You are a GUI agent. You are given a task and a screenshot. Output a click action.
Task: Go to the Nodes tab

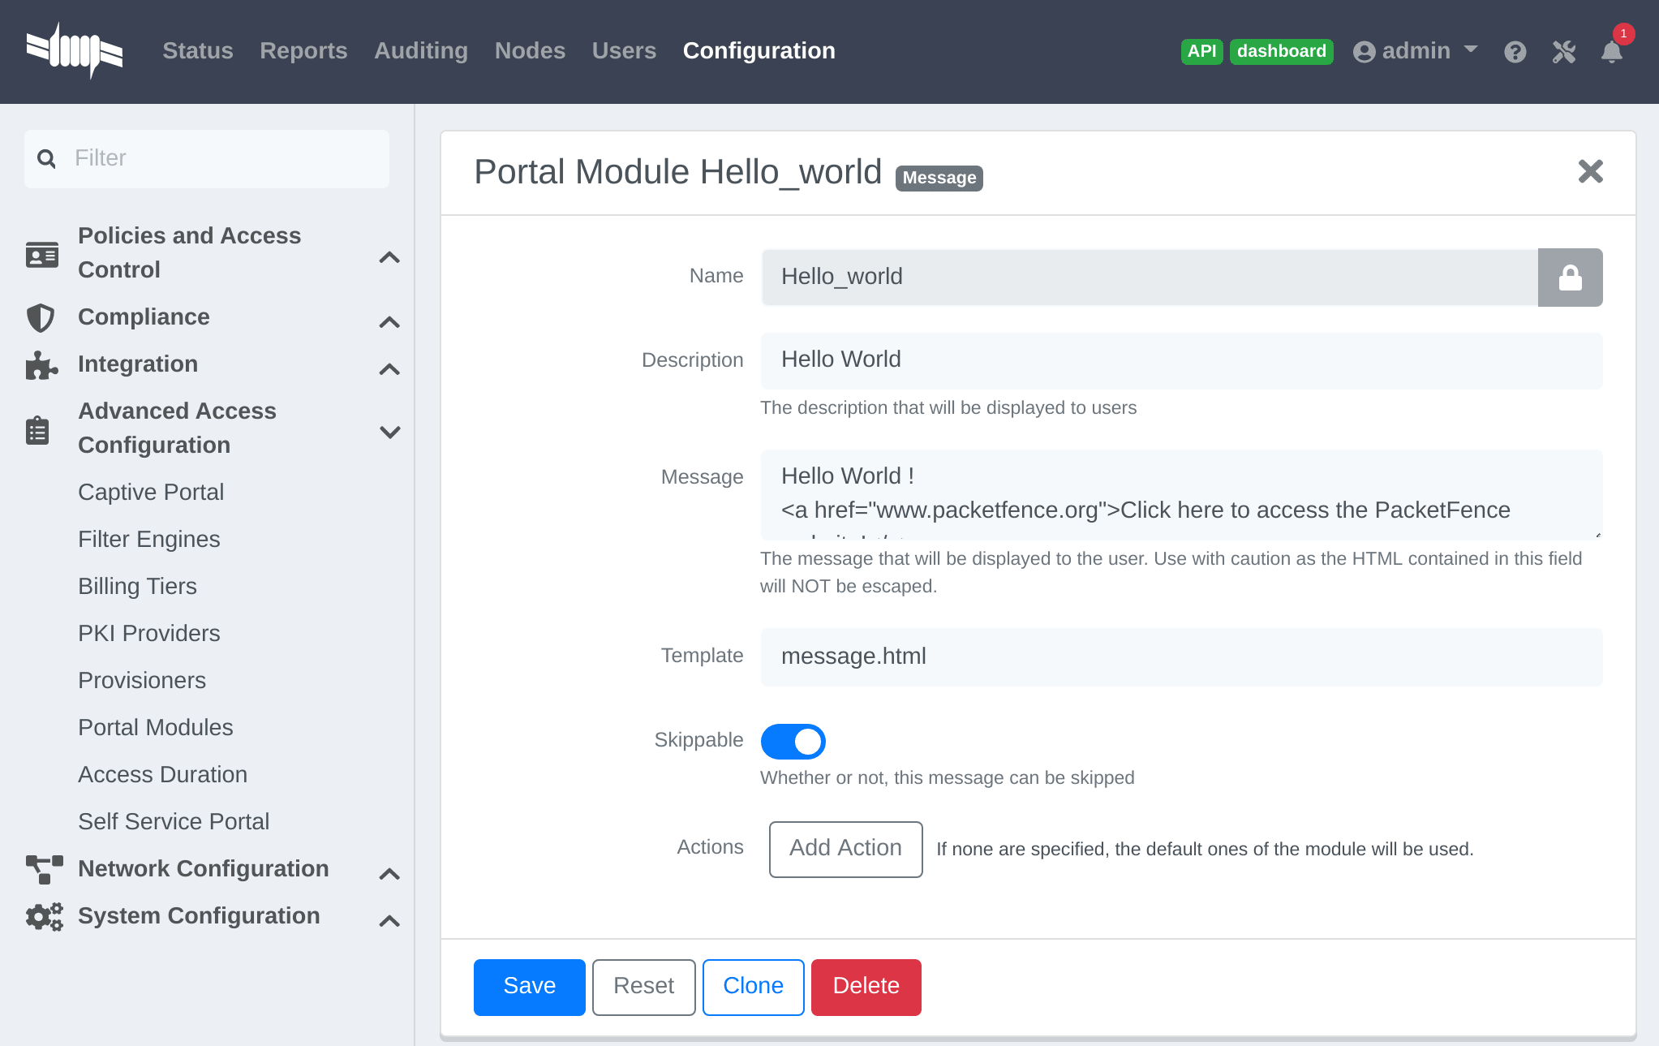point(530,51)
